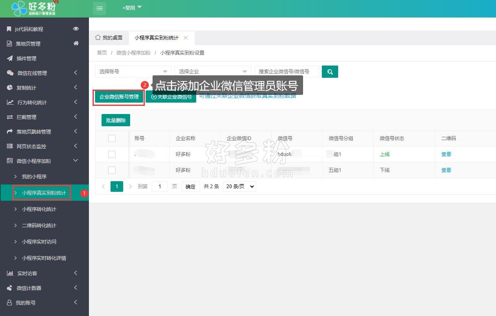The width and height of the screenshot is (496, 316).
Task: Click the 实时访客 bar chart icon
Action: pyautogui.click(x=10, y=273)
